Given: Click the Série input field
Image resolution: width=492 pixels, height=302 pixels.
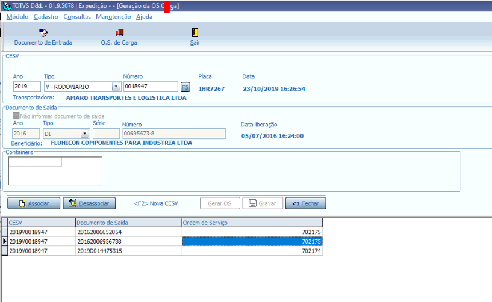Looking at the screenshot, I should pos(106,134).
